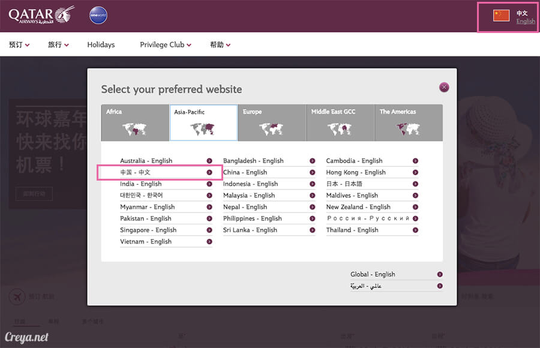540x348 pixels.
Task: Click the Qatar Airways logo
Action: [x=41, y=15]
